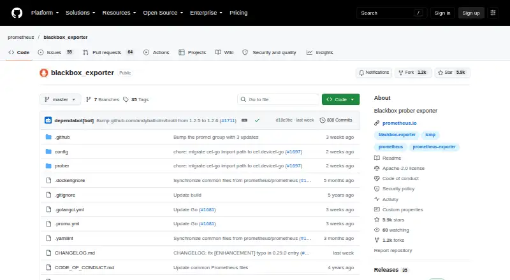This screenshot has height=280, width=510.
Task: Open the .gitignore file
Action: pos(65,195)
